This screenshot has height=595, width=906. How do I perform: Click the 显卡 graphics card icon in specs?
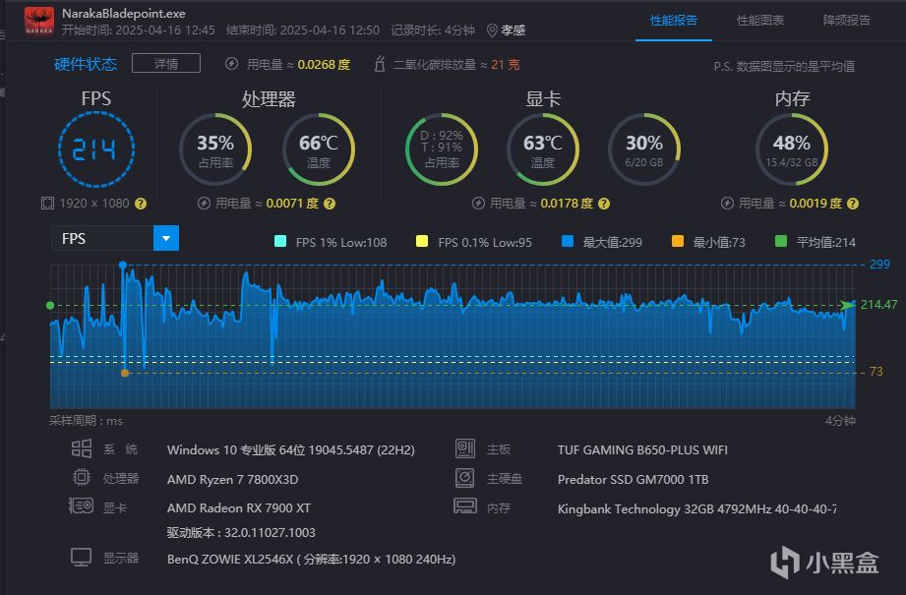[81, 506]
